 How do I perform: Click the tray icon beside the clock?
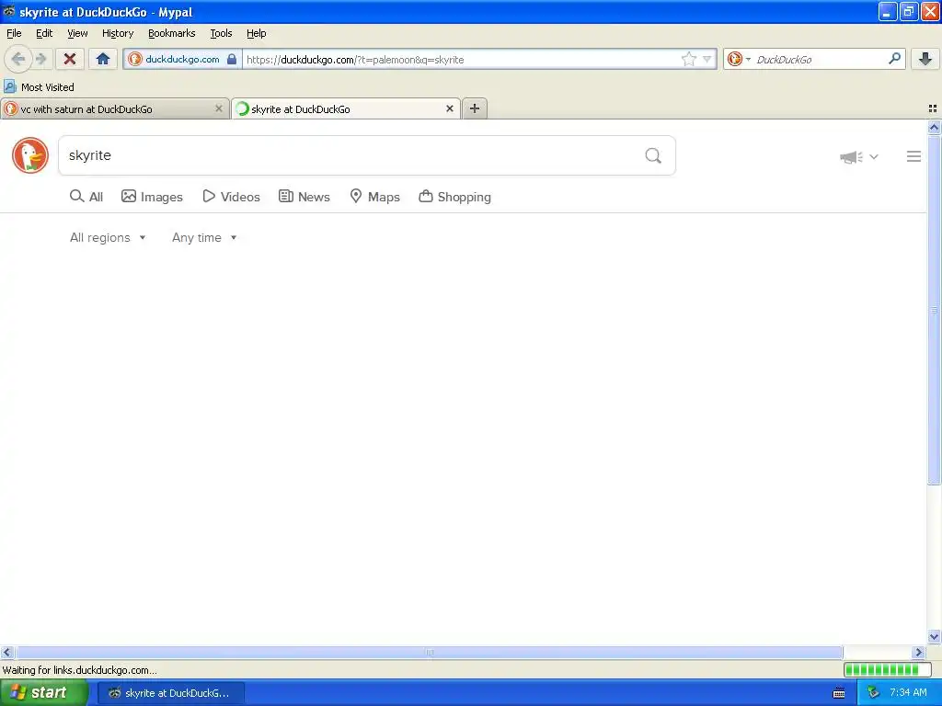tap(874, 693)
